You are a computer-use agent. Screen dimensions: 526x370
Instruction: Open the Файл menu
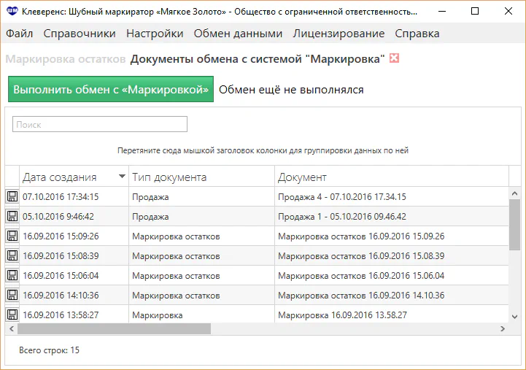click(x=19, y=34)
